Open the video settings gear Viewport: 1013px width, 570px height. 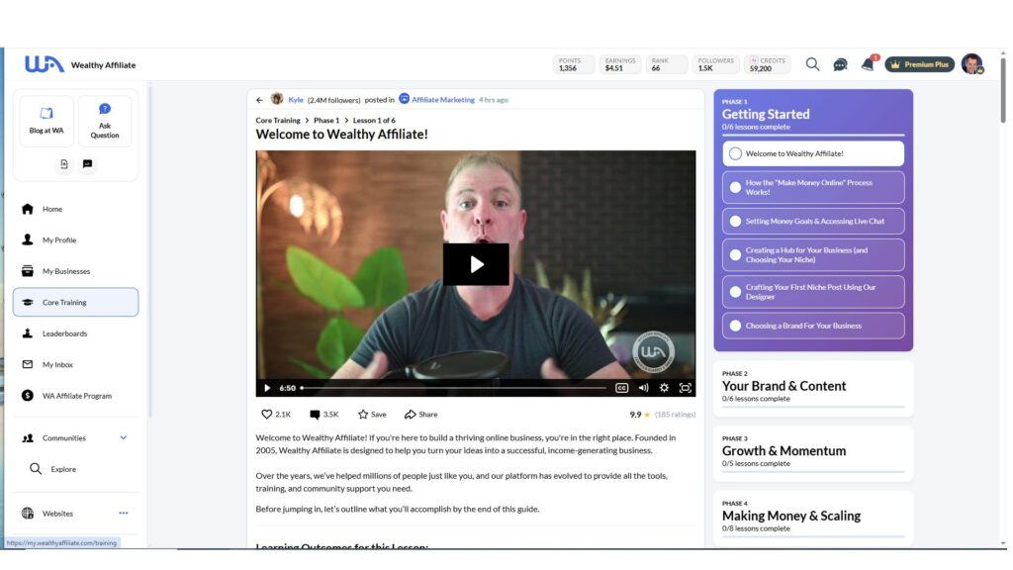click(664, 388)
